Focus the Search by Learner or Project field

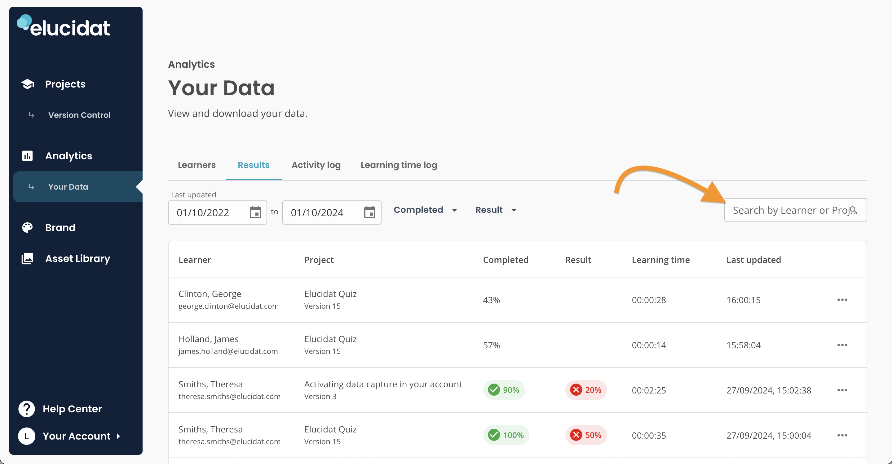click(x=795, y=210)
